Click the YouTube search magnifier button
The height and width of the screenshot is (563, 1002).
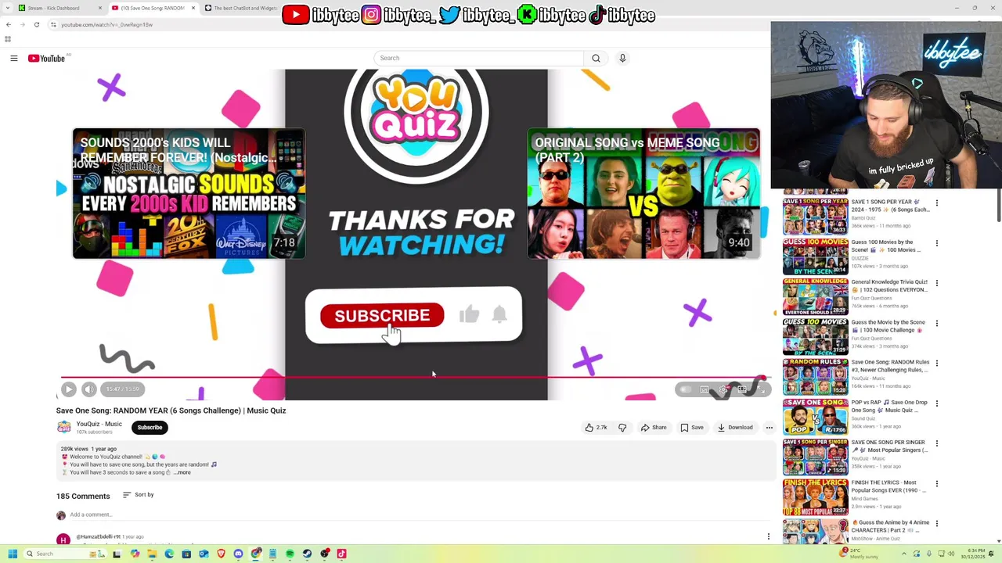point(596,58)
